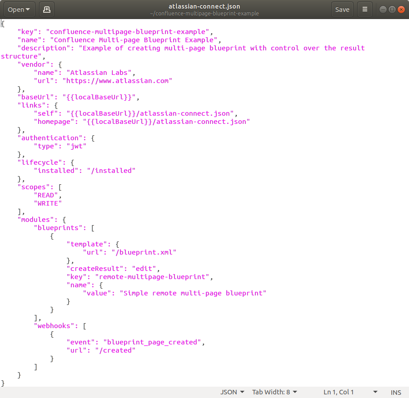Click the "webhooks" property key

(x=54, y=326)
